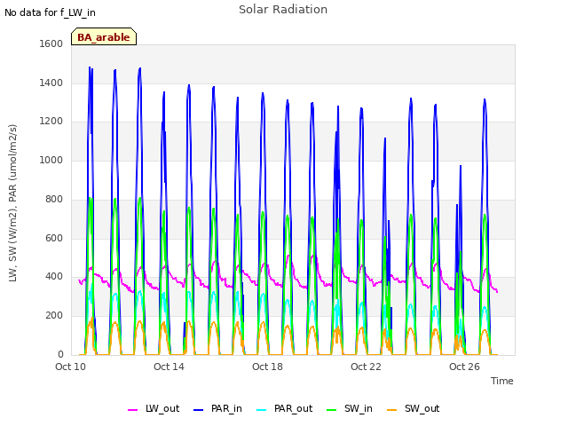This screenshot has width=568, height=426.
Task: Click the SW_in legend entry
Action: (x=350, y=409)
